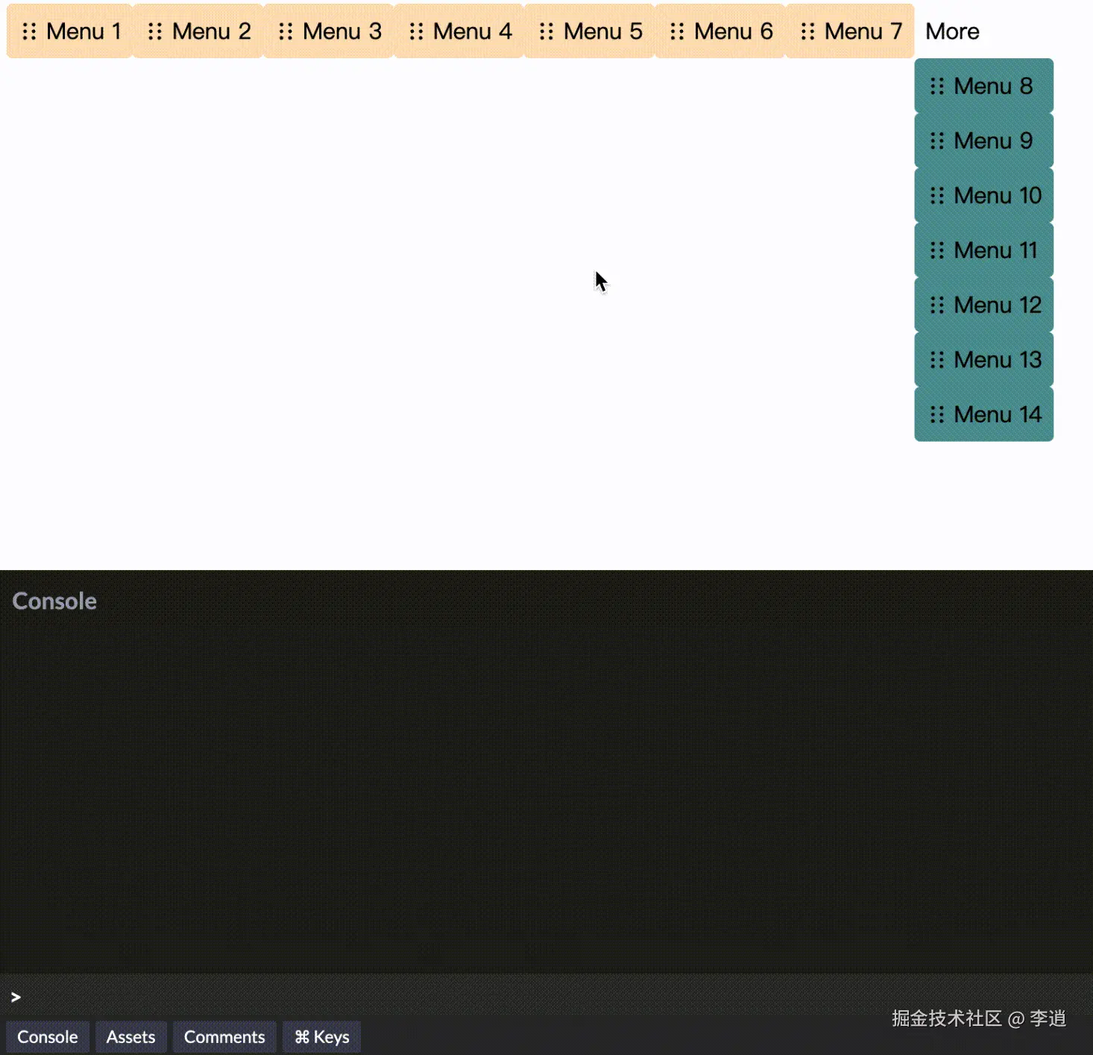Click the grip dots icon on Menu 14
Viewport: 1093px width, 1055px height.
pyautogui.click(x=937, y=414)
